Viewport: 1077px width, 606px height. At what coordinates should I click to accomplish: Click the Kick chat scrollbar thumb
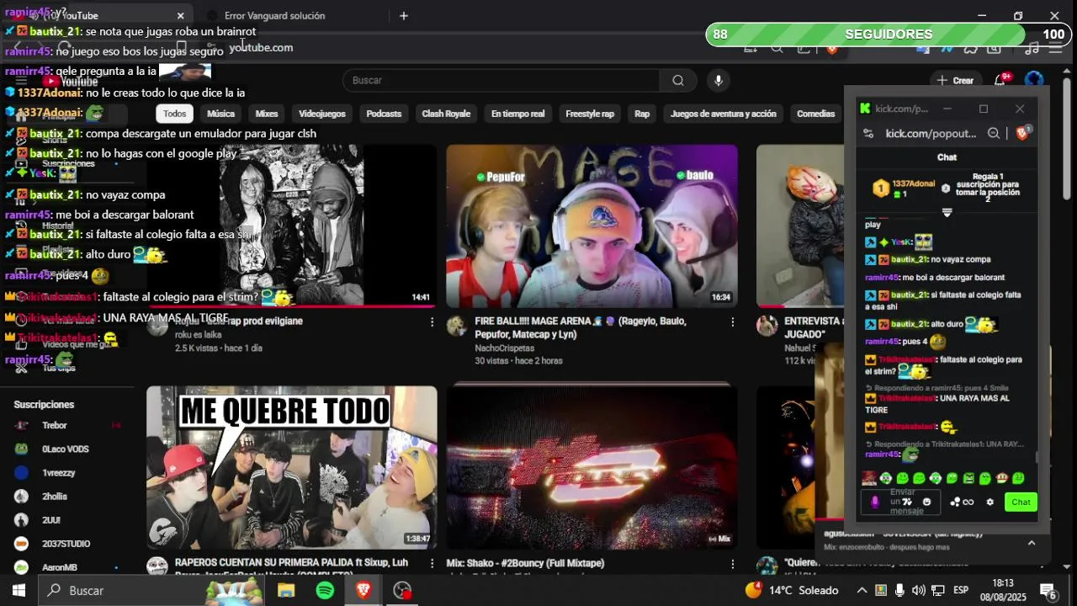1037,457
